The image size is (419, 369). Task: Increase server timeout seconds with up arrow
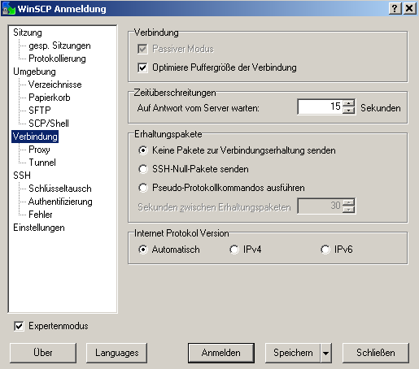point(348,103)
